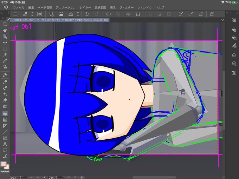
Task: Save the document with save icon
Action: tap(71, 14)
